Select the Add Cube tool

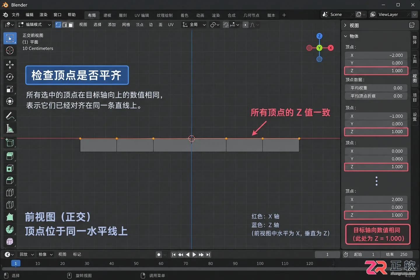[10, 142]
